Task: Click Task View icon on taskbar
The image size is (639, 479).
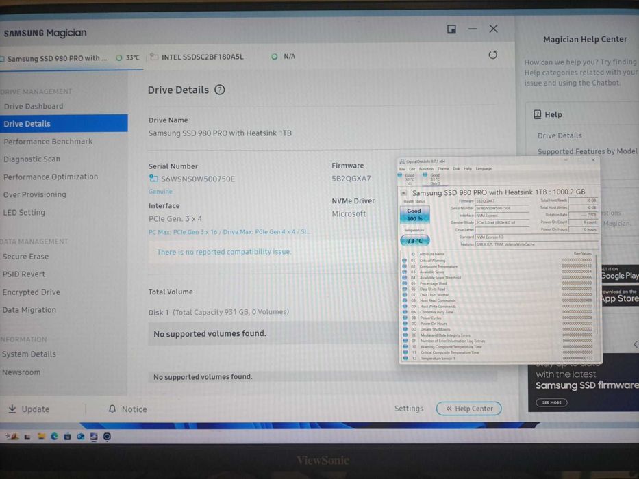Action: point(27,437)
